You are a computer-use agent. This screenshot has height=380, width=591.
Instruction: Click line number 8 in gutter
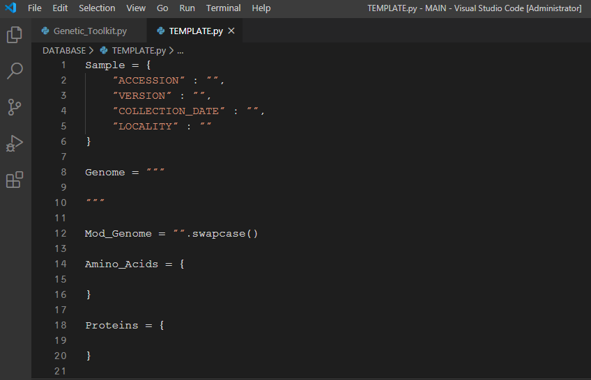point(63,173)
